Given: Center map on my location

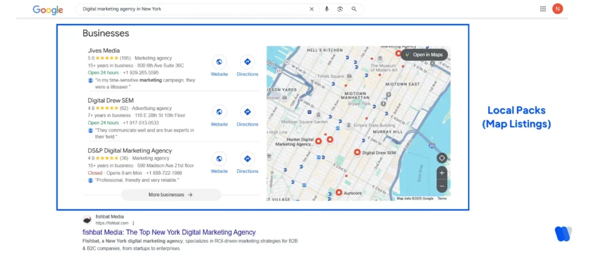Looking at the screenshot, I should tap(442, 158).
